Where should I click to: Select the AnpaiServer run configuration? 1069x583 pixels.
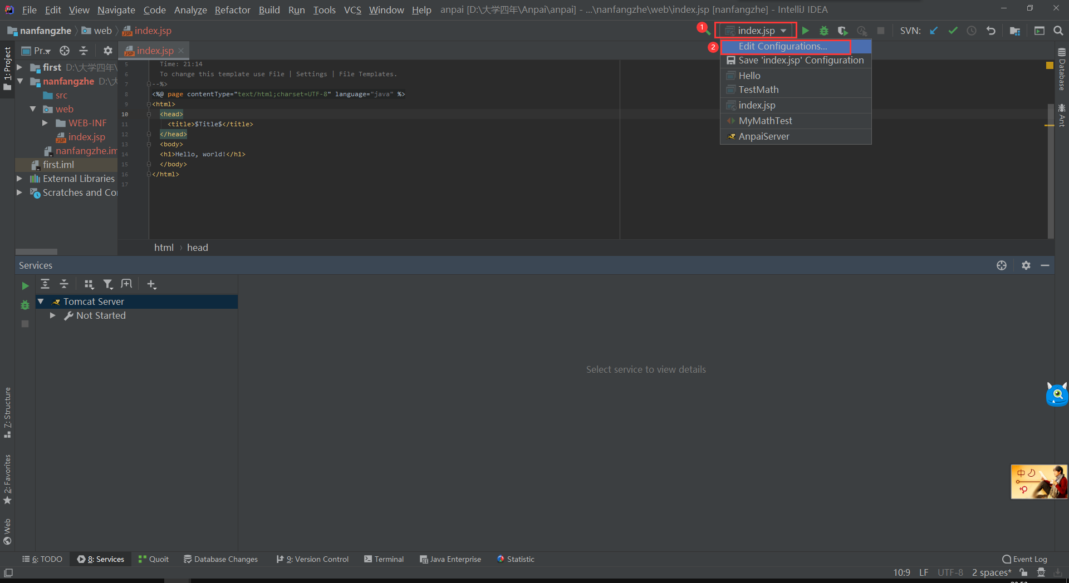pyautogui.click(x=796, y=136)
